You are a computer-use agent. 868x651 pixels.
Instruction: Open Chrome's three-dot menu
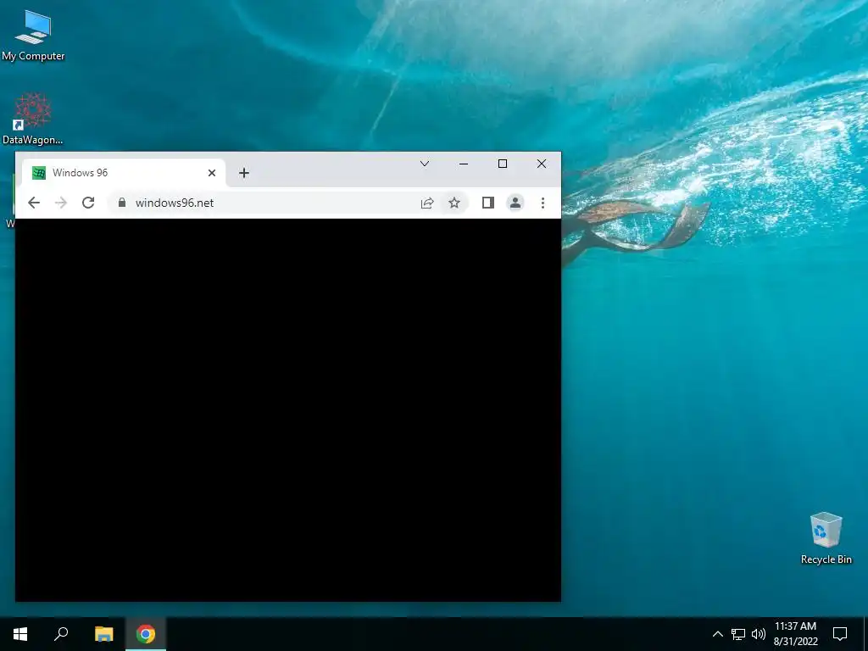click(542, 203)
